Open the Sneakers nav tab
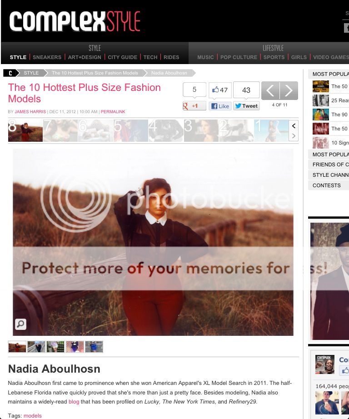The width and height of the screenshot is (349, 419). tap(47, 57)
